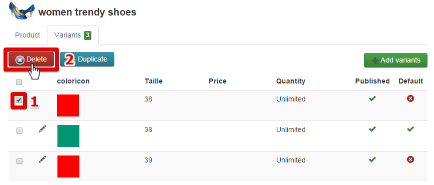Check the size 39 variant checkbox

pyautogui.click(x=19, y=161)
